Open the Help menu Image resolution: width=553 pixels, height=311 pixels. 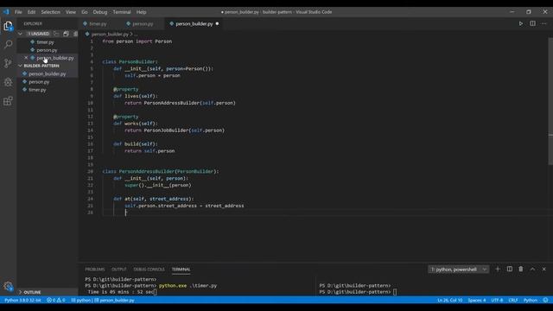tap(141, 11)
